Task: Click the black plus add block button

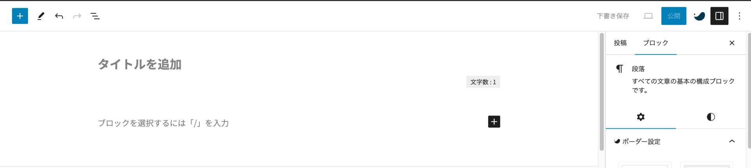Action: point(494,122)
